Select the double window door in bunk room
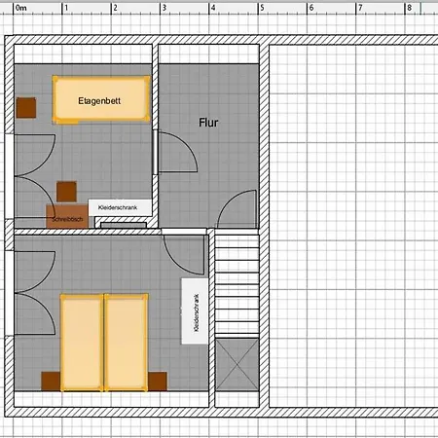 (x=31, y=176)
